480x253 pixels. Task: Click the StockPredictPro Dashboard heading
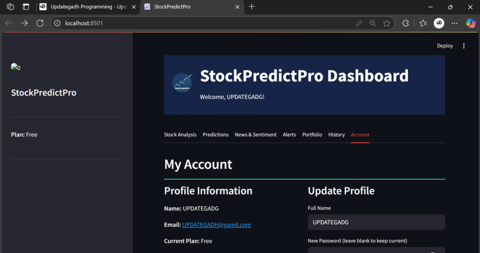pyautogui.click(x=304, y=76)
